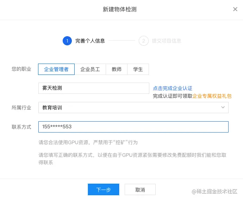Pick the 教师 occupation option

[x=117, y=69]
